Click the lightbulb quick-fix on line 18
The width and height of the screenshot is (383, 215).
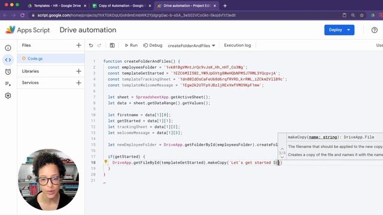pos(106,162)
